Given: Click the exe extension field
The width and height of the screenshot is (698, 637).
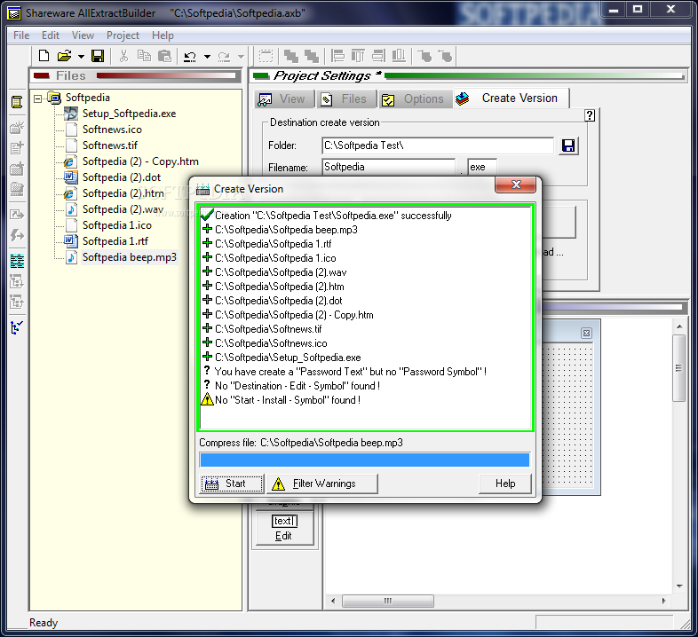Looking at the screenshot, I should (482, 167).
